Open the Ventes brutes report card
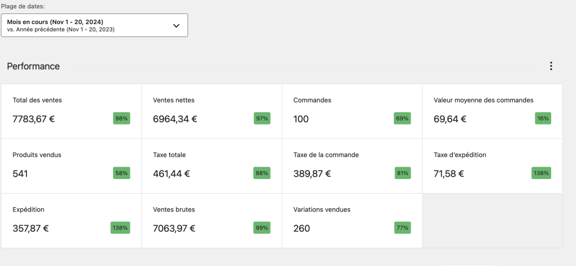Screen dimensions: 576x266 (x=211, y=220)
